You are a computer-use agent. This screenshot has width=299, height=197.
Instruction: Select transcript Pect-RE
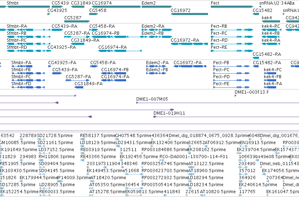tap(232, 51)
